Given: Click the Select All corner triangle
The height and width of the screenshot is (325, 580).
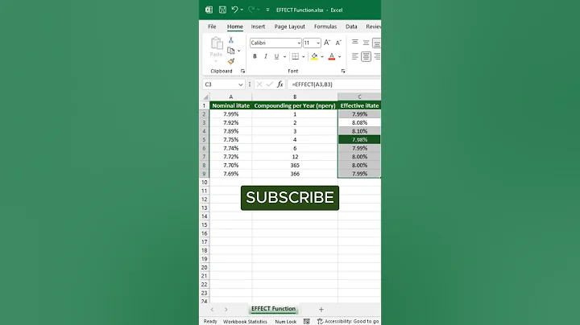Looking at the screenshot, I should 205,97.
